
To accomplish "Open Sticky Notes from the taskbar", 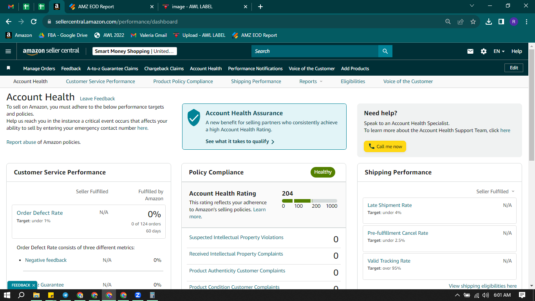I will [x=51, y=295].
